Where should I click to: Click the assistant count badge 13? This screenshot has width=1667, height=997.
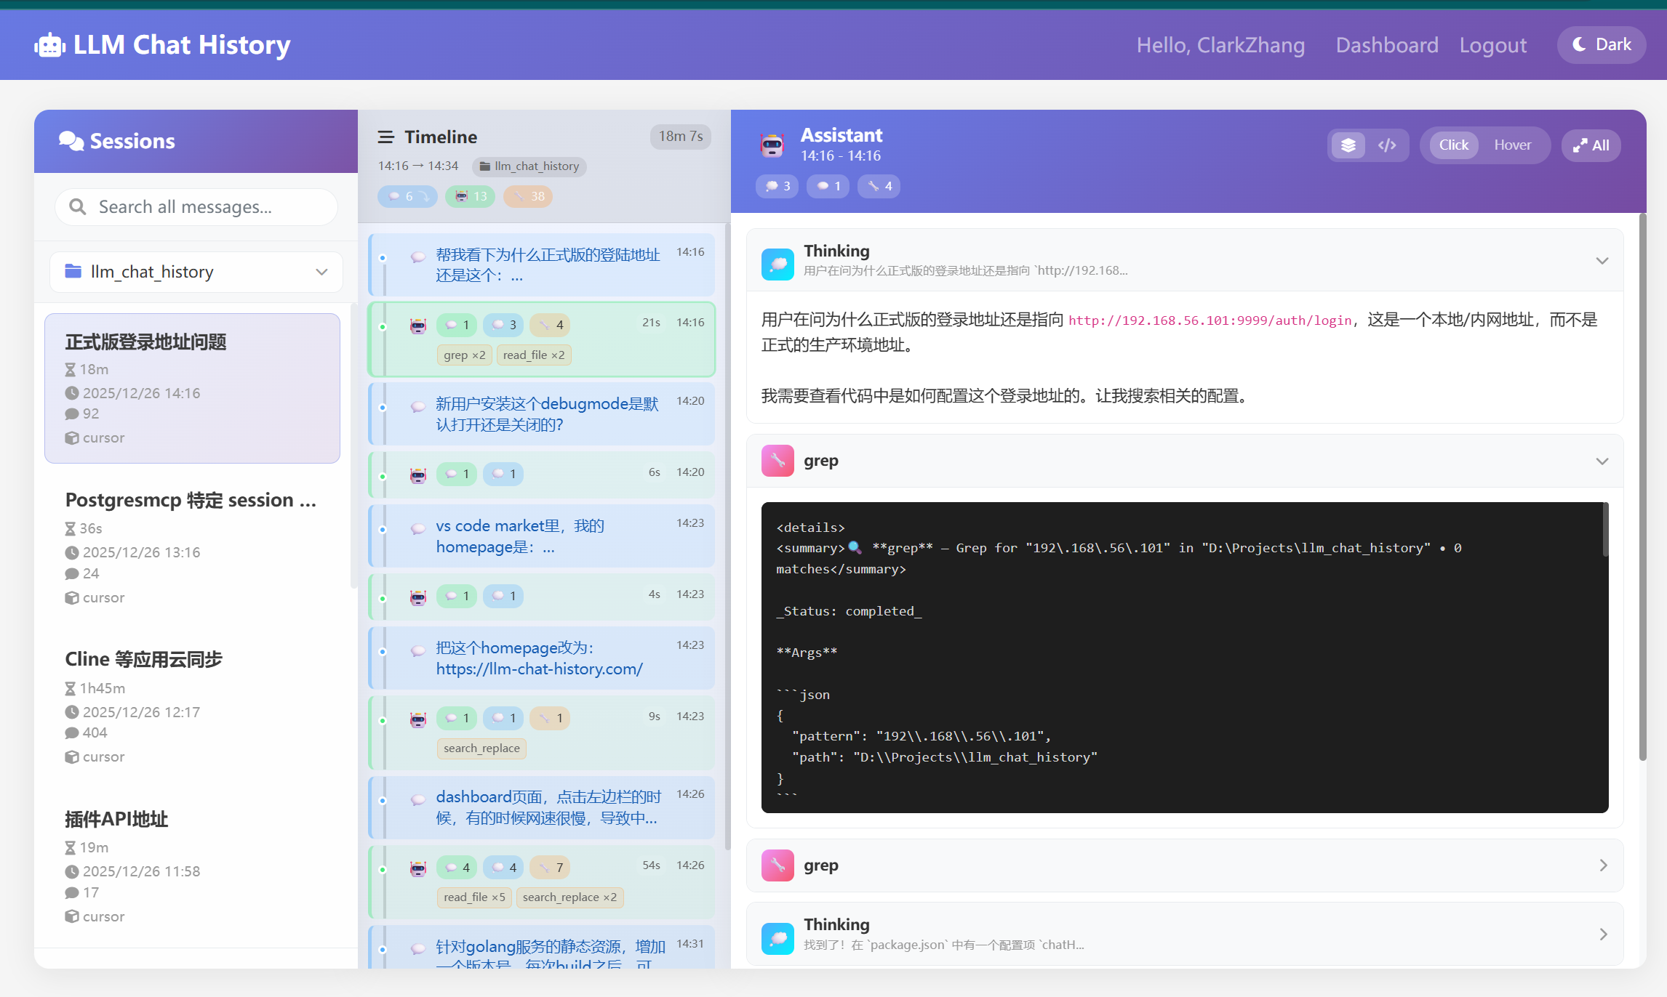[x=471, y=196]
